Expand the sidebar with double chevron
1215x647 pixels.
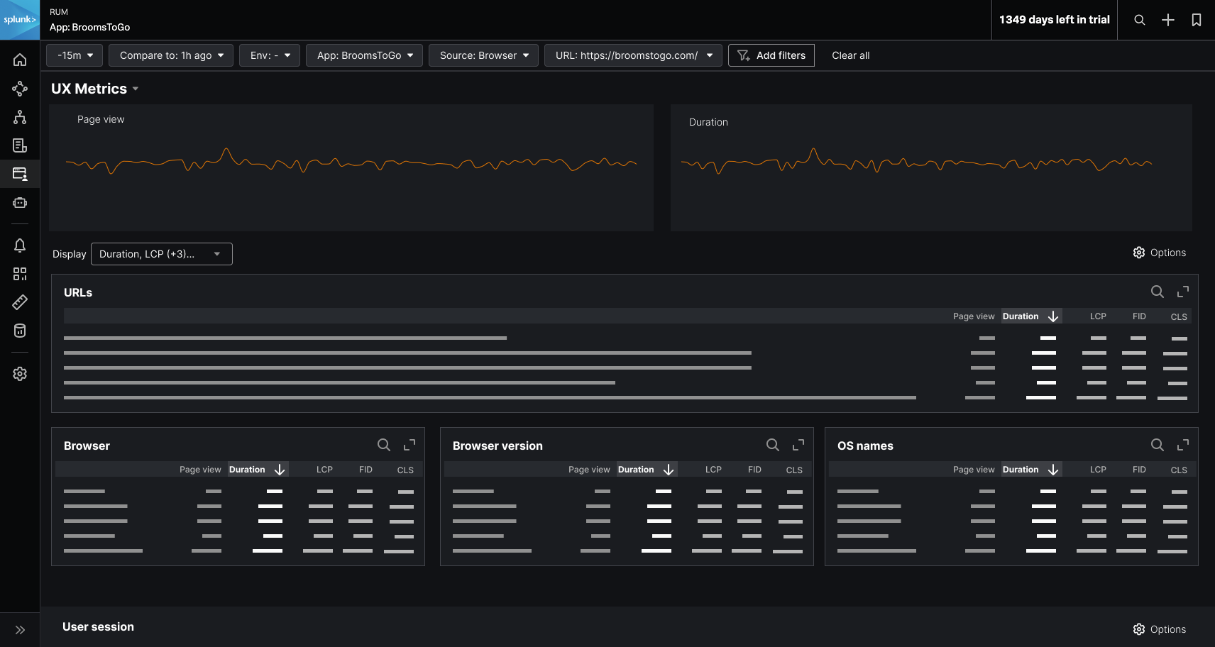[x=20, y=630]
